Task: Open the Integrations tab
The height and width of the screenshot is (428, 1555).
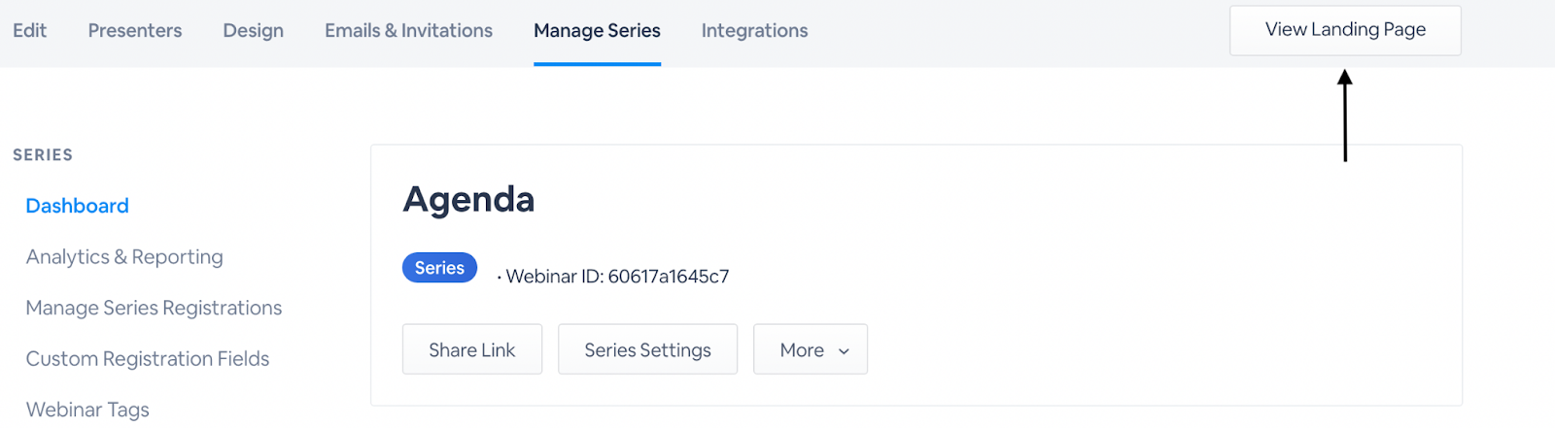Action: tap(754, 30)
